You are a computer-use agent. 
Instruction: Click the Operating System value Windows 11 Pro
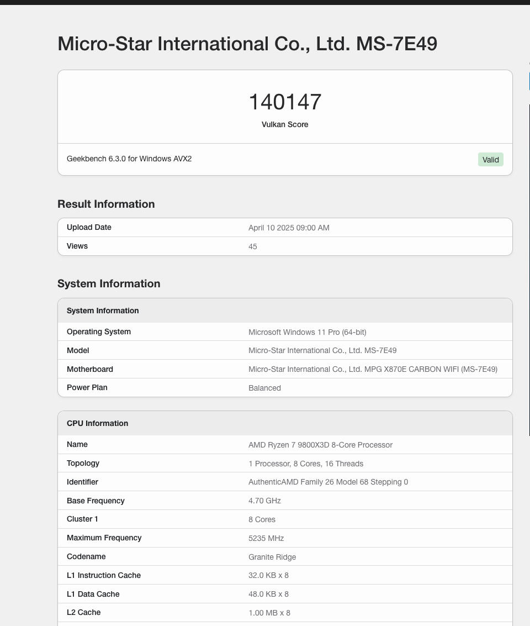[307, 332]
